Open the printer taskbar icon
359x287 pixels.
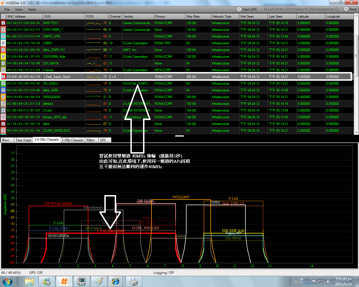[x=134, y=281]
